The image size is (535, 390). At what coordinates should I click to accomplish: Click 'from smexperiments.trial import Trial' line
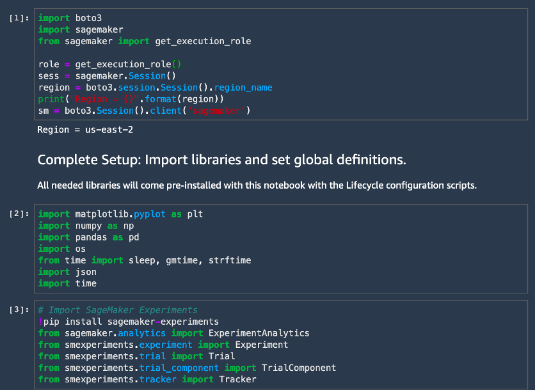pos(136,356)
